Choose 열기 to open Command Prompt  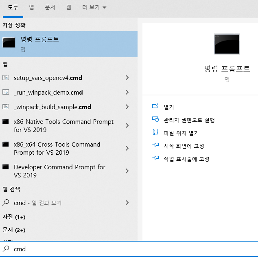pos(169,107)
